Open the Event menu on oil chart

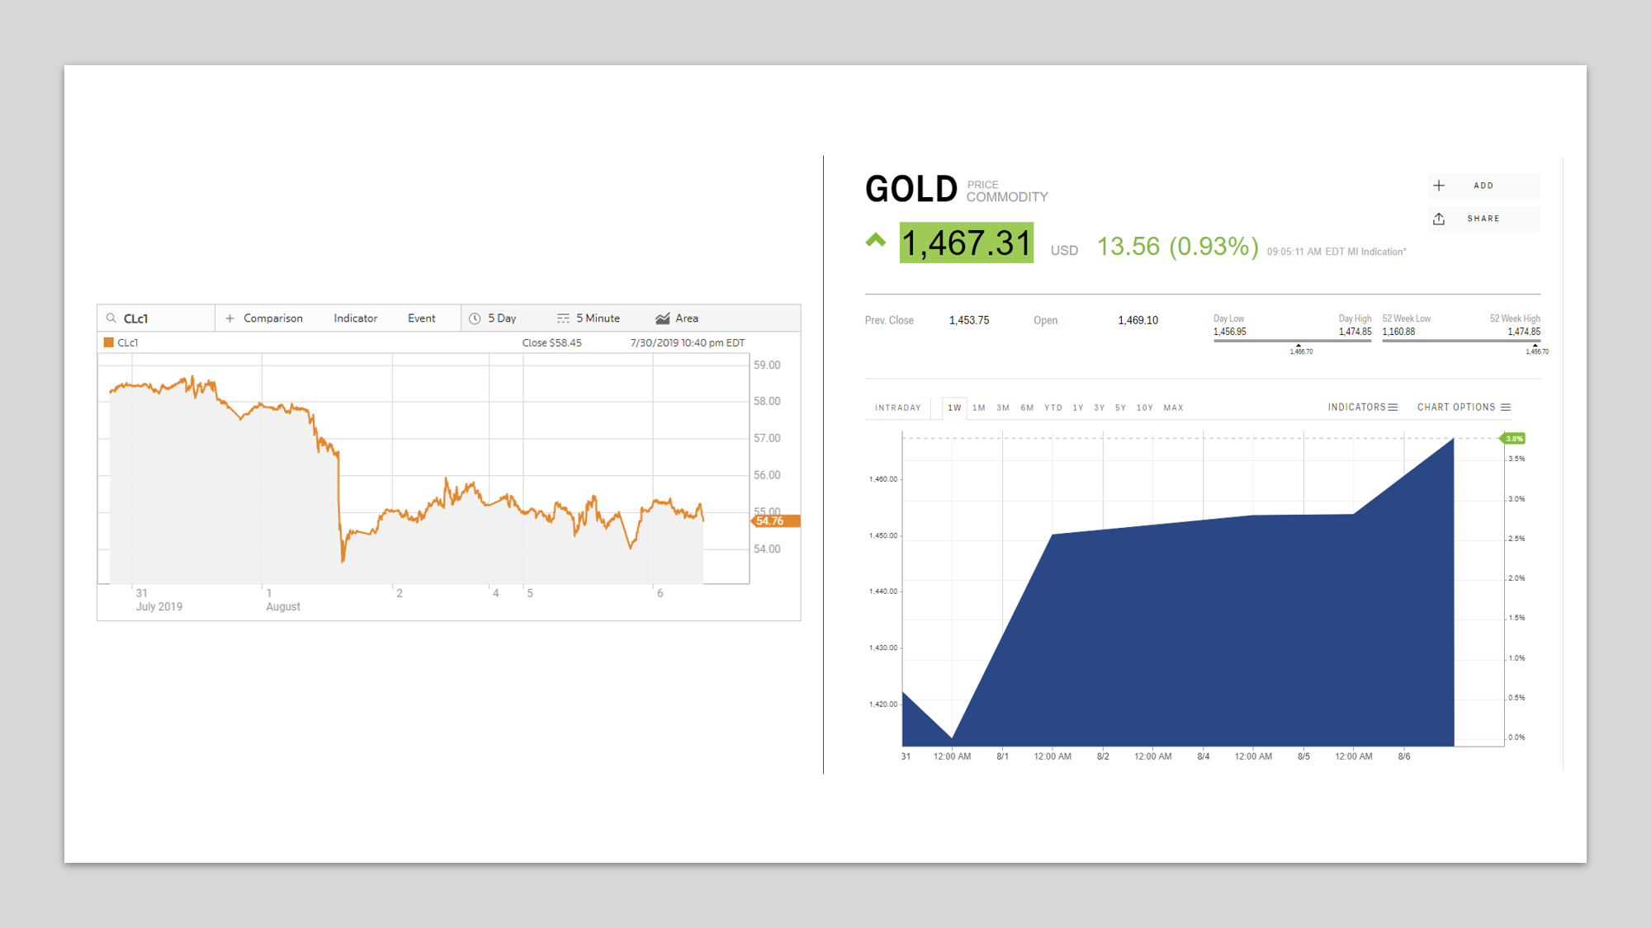click(x=421, y=318)
